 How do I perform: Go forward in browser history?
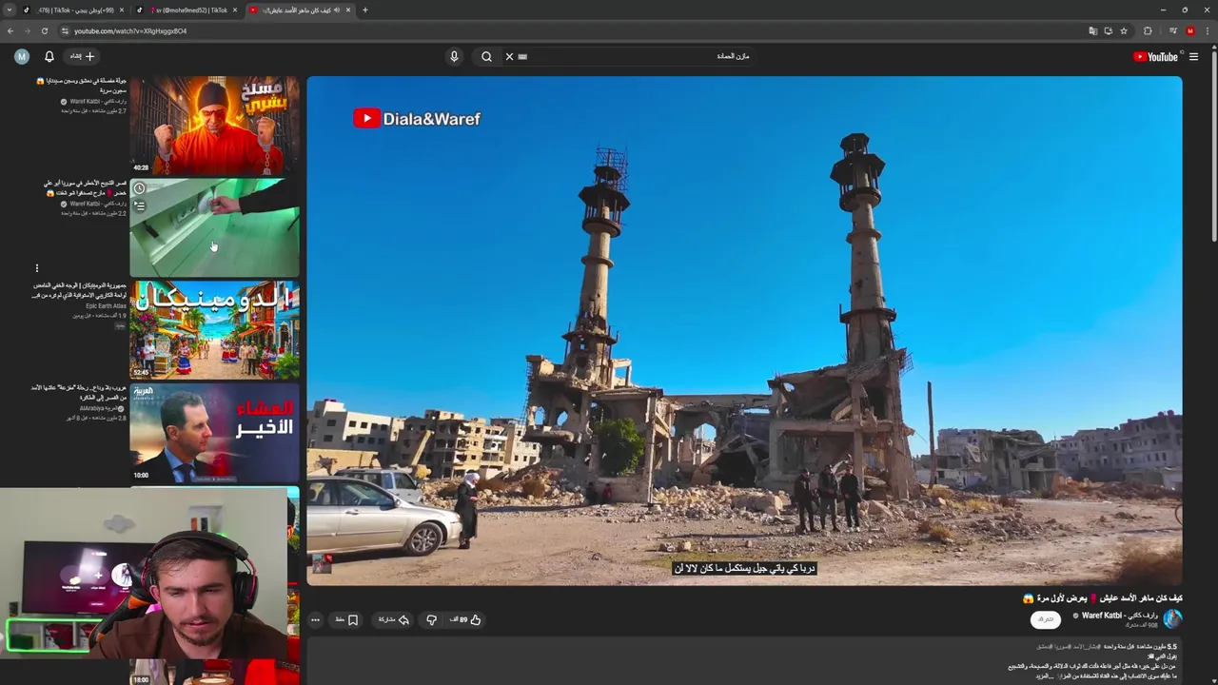click(x=27, y=30)
